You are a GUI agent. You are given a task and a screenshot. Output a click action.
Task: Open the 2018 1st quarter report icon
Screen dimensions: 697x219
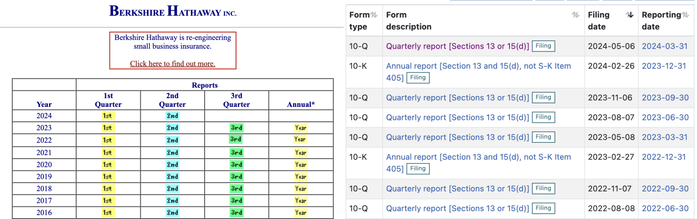click(107, 188)
